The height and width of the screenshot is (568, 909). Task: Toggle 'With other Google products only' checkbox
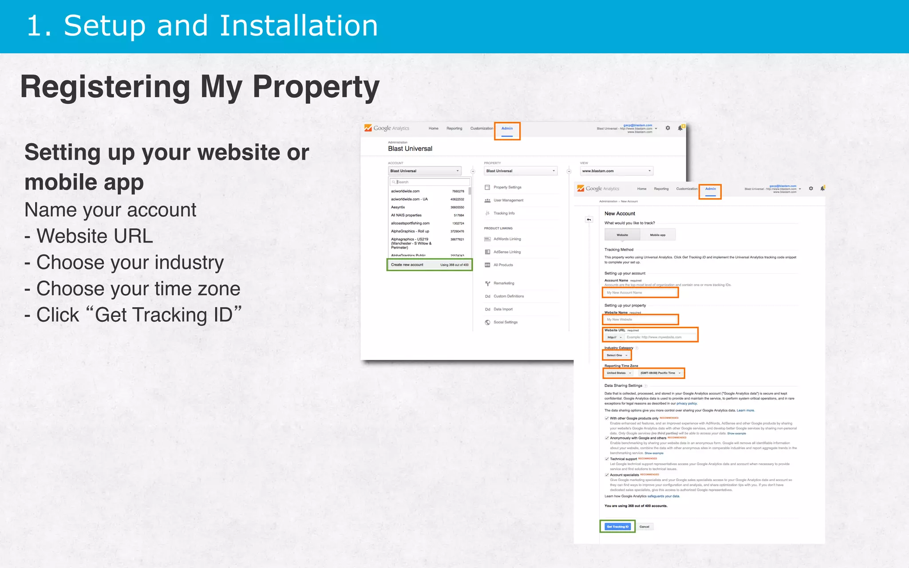coord(607,418)
